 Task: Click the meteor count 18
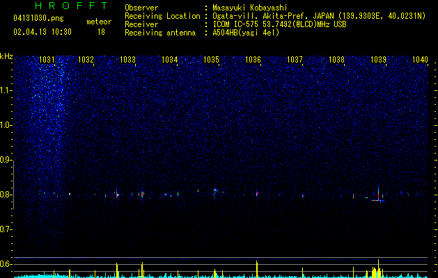(101, 32)
